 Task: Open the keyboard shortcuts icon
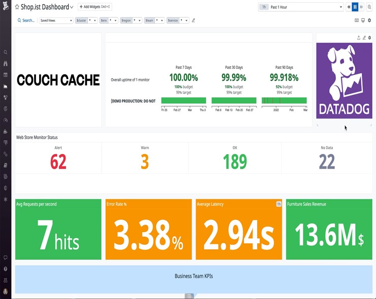tap(357, 20)
